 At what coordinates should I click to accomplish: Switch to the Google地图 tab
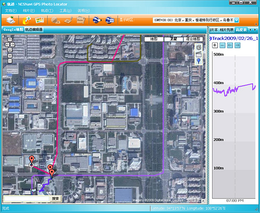13,30
